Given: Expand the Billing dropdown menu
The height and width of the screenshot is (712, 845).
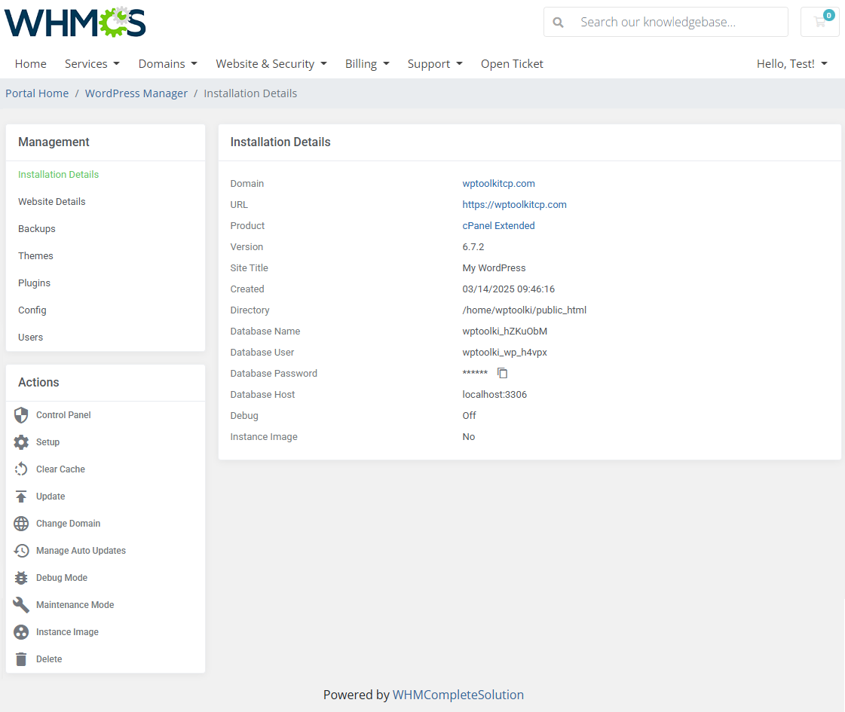Looking at the screenshot, I should click(x=367, y=63).
